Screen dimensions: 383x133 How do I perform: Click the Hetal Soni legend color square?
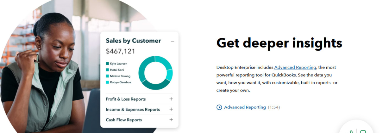click(107, 70)
